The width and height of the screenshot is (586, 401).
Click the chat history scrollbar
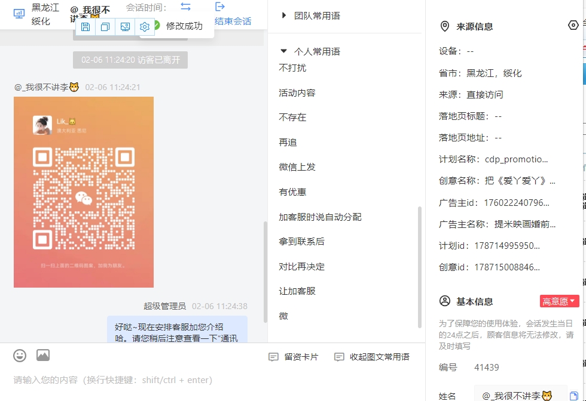tap(265, 272)
